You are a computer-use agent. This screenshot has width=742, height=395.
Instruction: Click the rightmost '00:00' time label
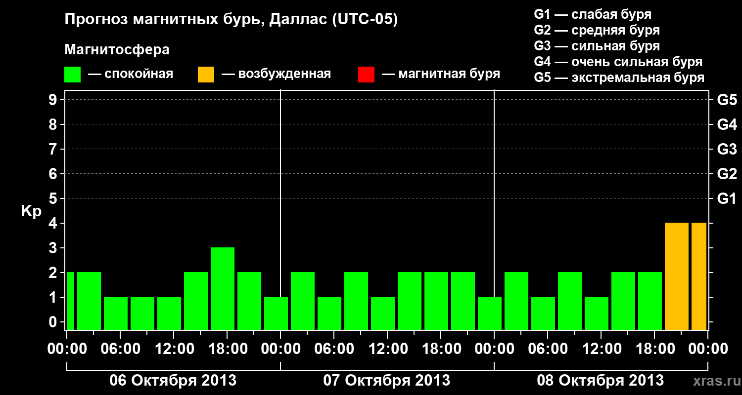click(708, 349)
